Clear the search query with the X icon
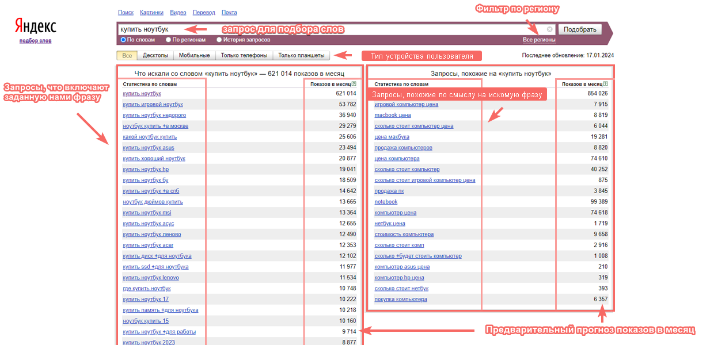 [x=549, y=29]
